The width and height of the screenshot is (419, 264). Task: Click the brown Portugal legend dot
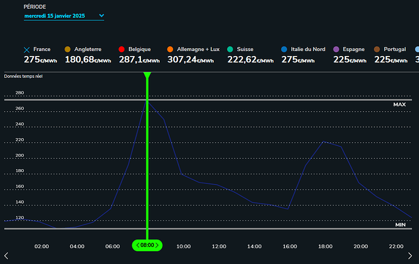(x=376, y=49)
